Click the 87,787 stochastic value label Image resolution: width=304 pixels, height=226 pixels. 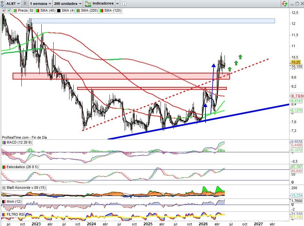pos(297,167)
